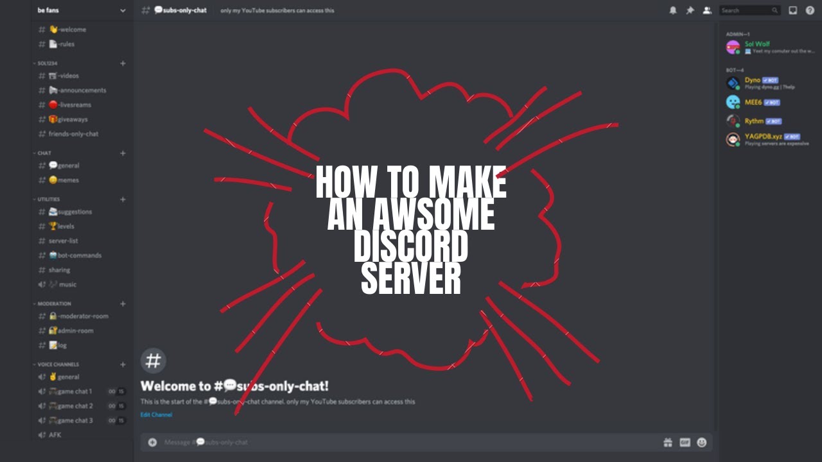Screen dimensions: 822x462
Task: Join the game chat 3 voice channel
Action: (x=82, y=420)
